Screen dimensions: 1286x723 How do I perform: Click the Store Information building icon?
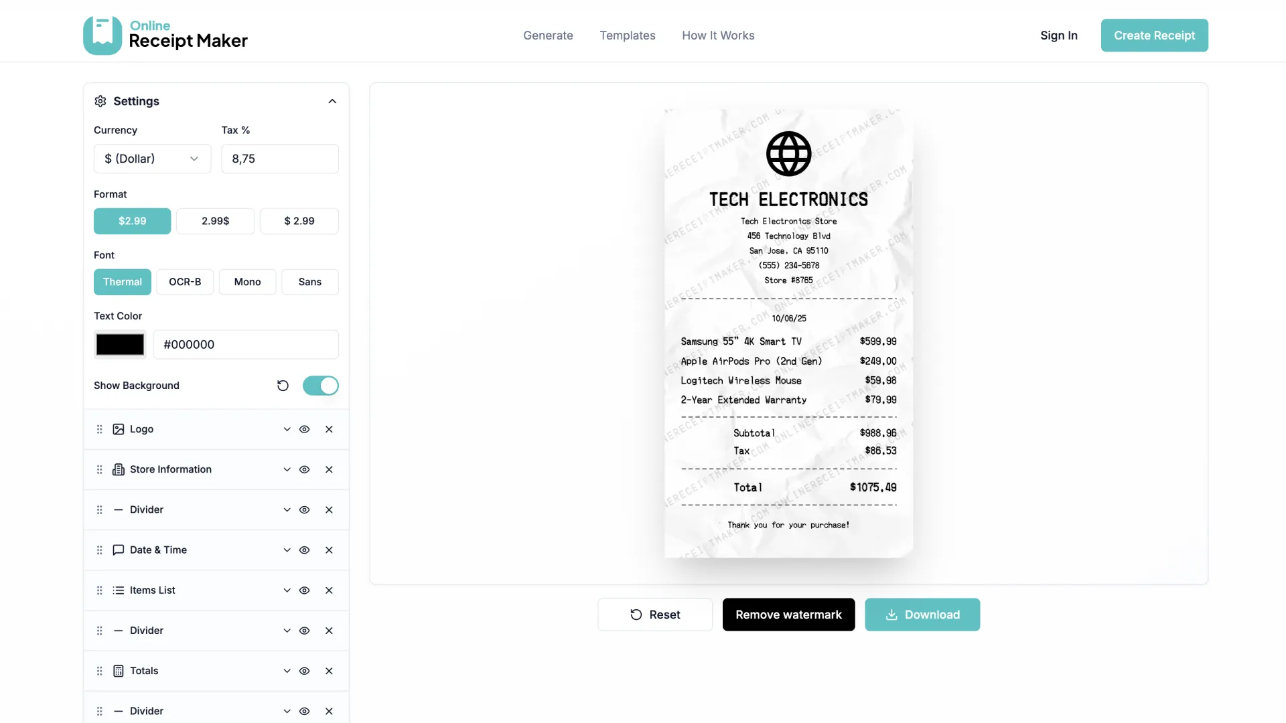coord(118,469)
